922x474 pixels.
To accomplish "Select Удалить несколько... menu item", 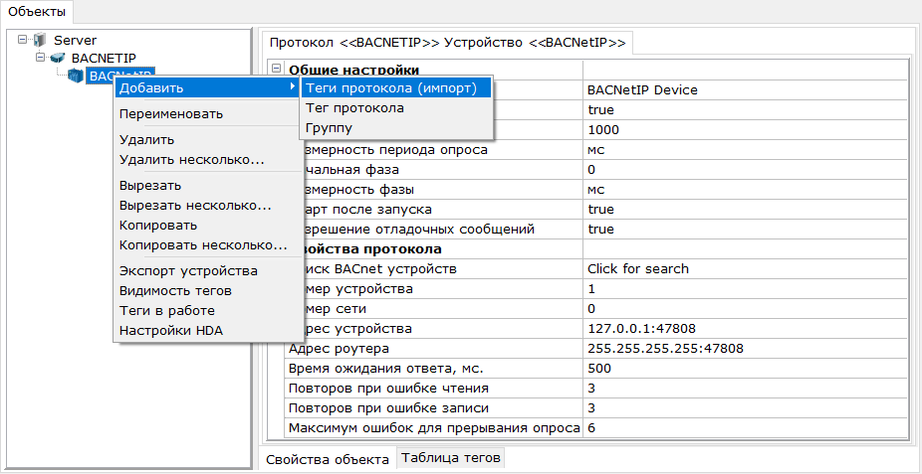I will (x=206, y=160).
